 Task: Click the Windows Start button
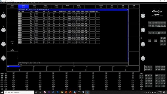[x=2, y=92]
